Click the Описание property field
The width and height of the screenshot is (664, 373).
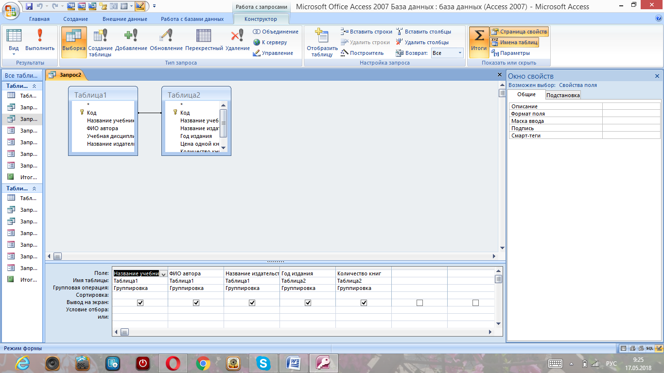(631, 106)
